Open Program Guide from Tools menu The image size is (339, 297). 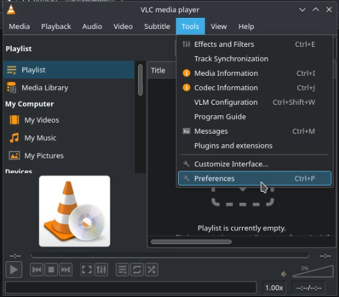[x=255, y=116]
